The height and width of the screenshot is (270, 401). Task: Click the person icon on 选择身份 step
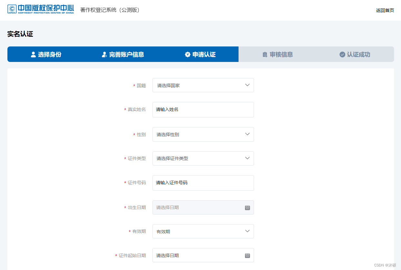[x=33, y=54]
